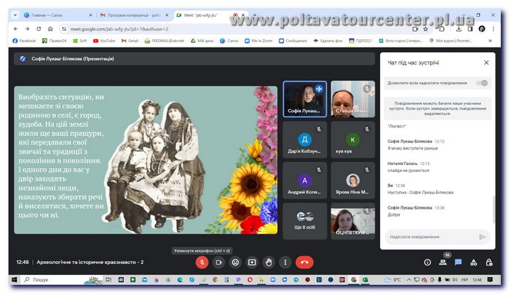
Task: Select Софія Лукаш participant tile
Action: click(x=305, y=99)
